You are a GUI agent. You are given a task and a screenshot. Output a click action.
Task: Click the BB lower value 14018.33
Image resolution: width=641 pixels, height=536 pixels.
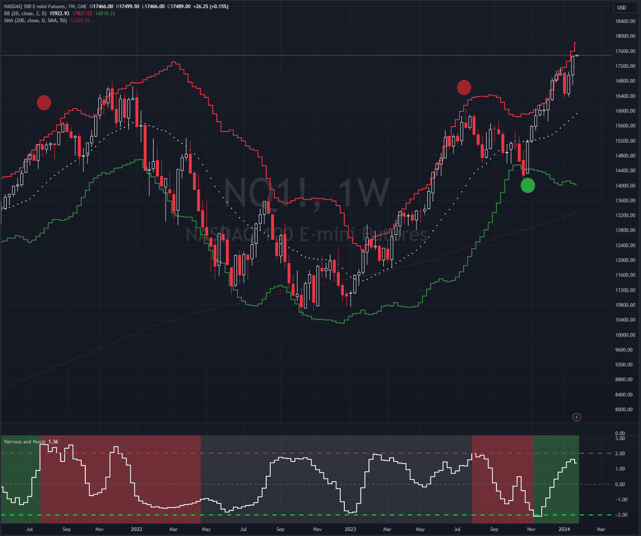pyautogui.click(x=105, y=13)
